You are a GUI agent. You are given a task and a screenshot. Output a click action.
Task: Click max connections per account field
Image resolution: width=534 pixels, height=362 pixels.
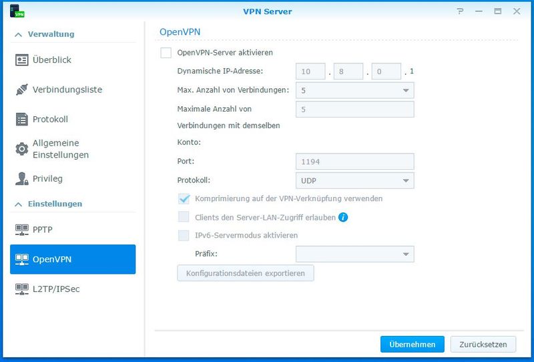pos(355,109)
